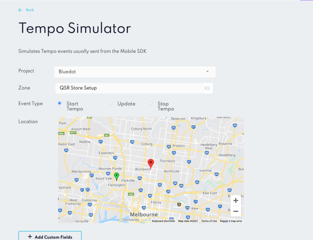313x240 pixels.
Task: Click the Back arrow icon
Action: (x=20, y=10)
